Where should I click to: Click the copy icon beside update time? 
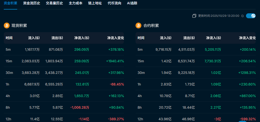tap(194, 16)
